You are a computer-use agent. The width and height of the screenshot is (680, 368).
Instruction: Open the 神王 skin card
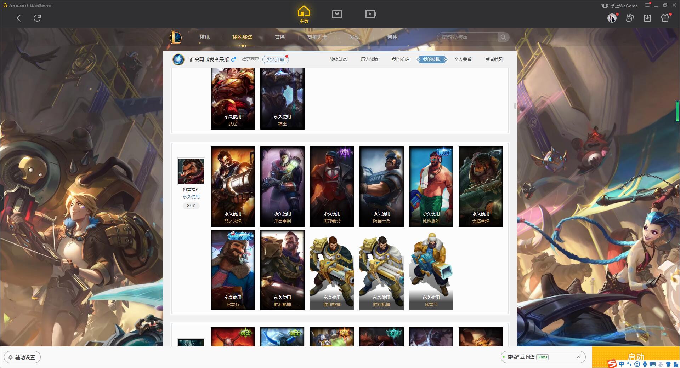point(282,99)
